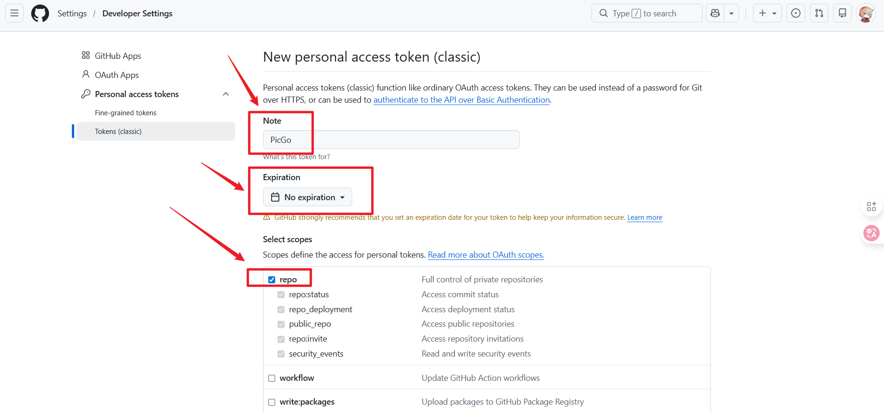Click the GitHub logo icon

tap(40, 14)
